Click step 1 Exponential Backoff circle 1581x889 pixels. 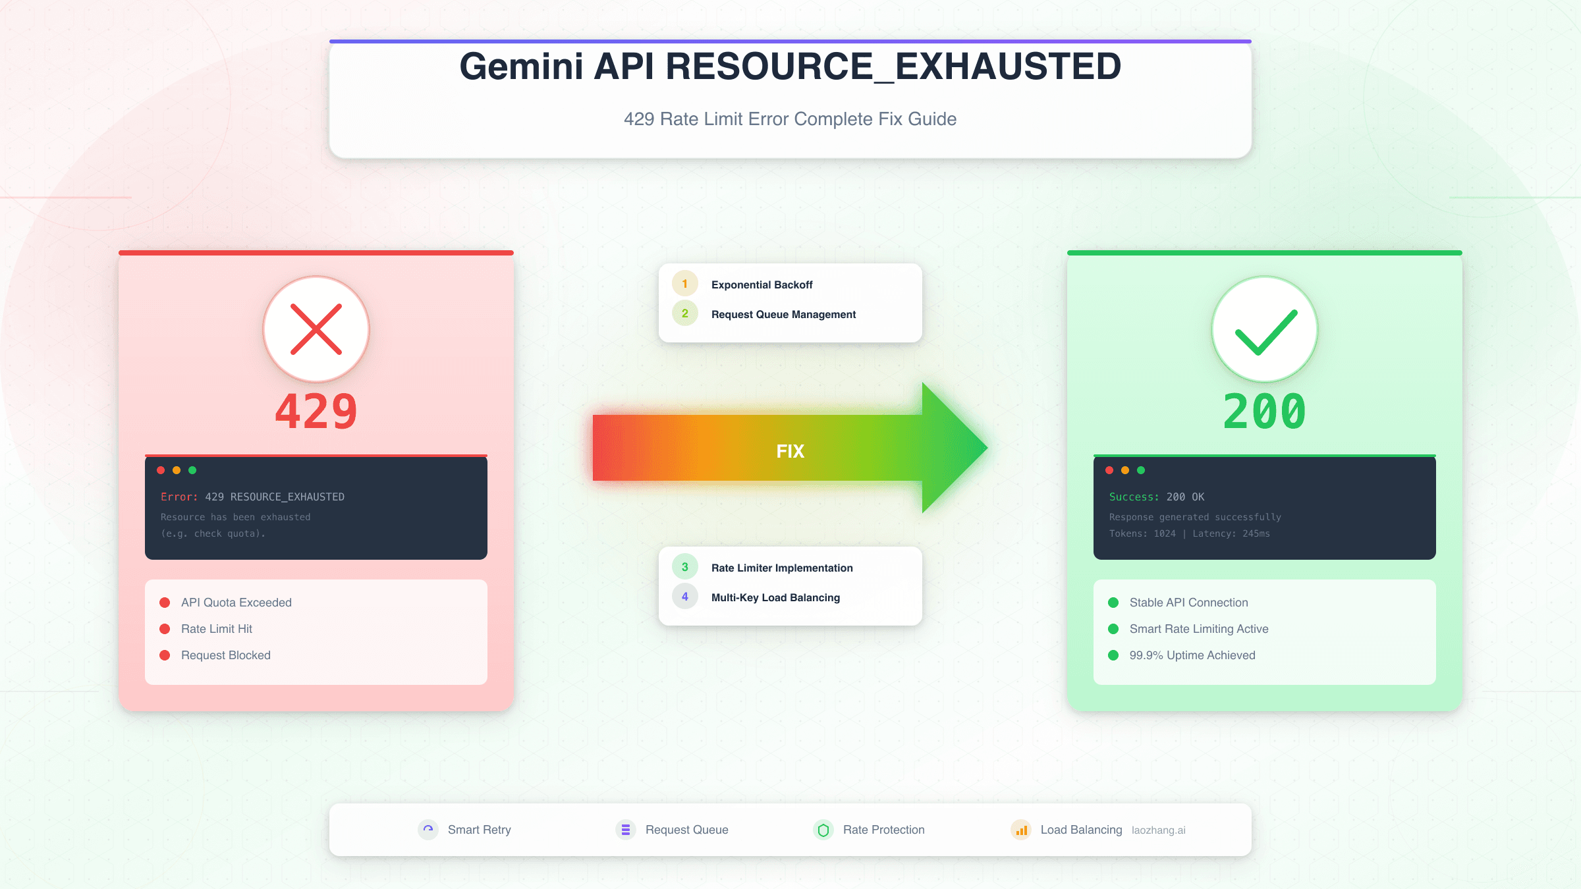(685, 284)
